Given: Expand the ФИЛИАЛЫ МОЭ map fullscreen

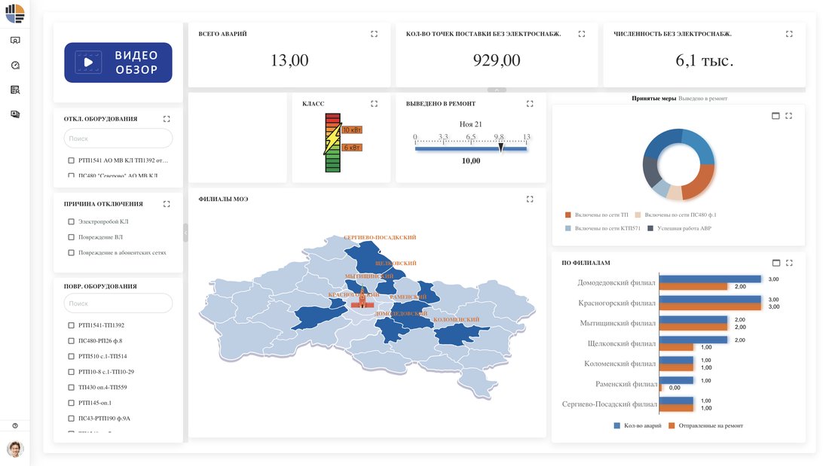Looking at the screenshot, I should [x=530, y=199].
